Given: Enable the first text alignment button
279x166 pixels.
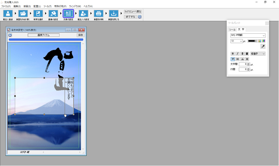Looking at the screenshot, I should point(233,59).
